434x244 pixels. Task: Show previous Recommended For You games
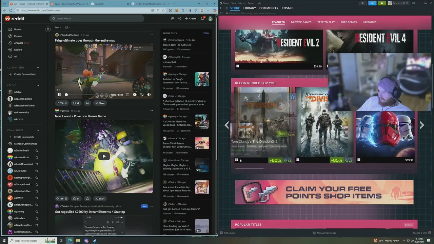click(227, 125)
